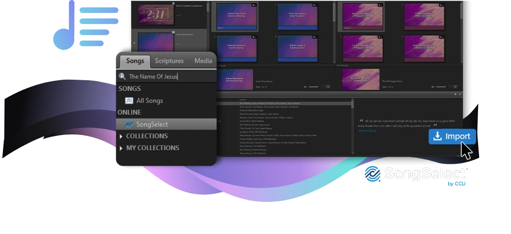Click arrow icon right of plus icon
This screenshot has height=234, width=511.
click(x=460, y=94)
